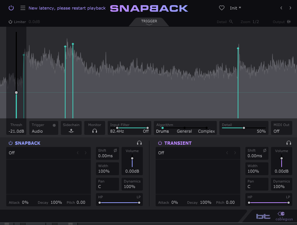Screen dimensions: 297x225
Task: Click the Detail slider handle
Action: (x=244, y=128)
